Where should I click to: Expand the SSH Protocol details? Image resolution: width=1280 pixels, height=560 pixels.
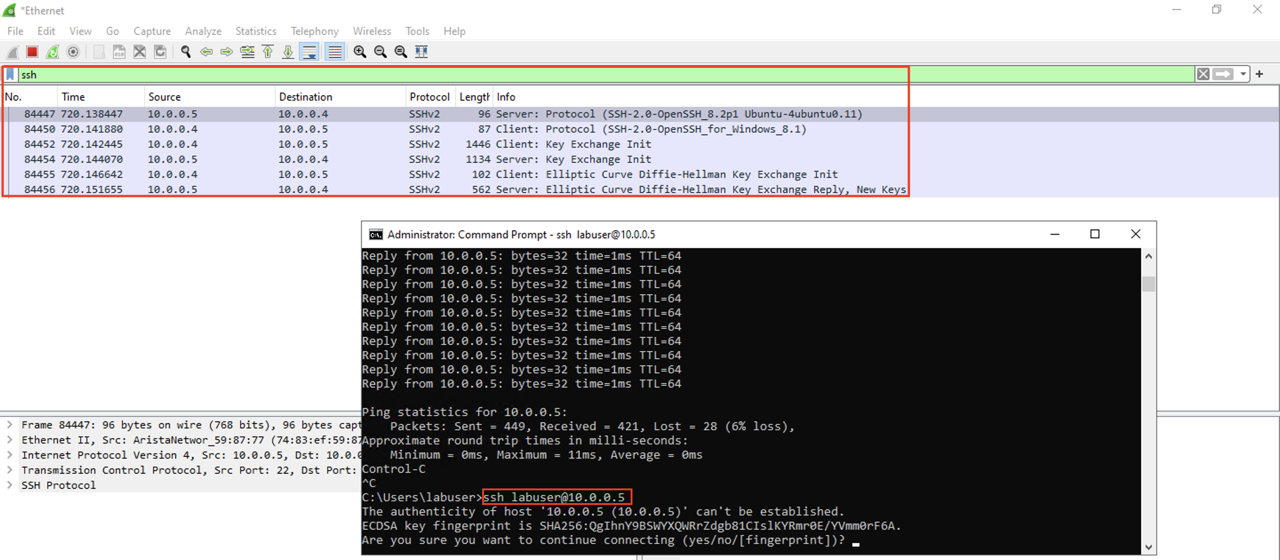pyautogui.click(x=10, y=485)
